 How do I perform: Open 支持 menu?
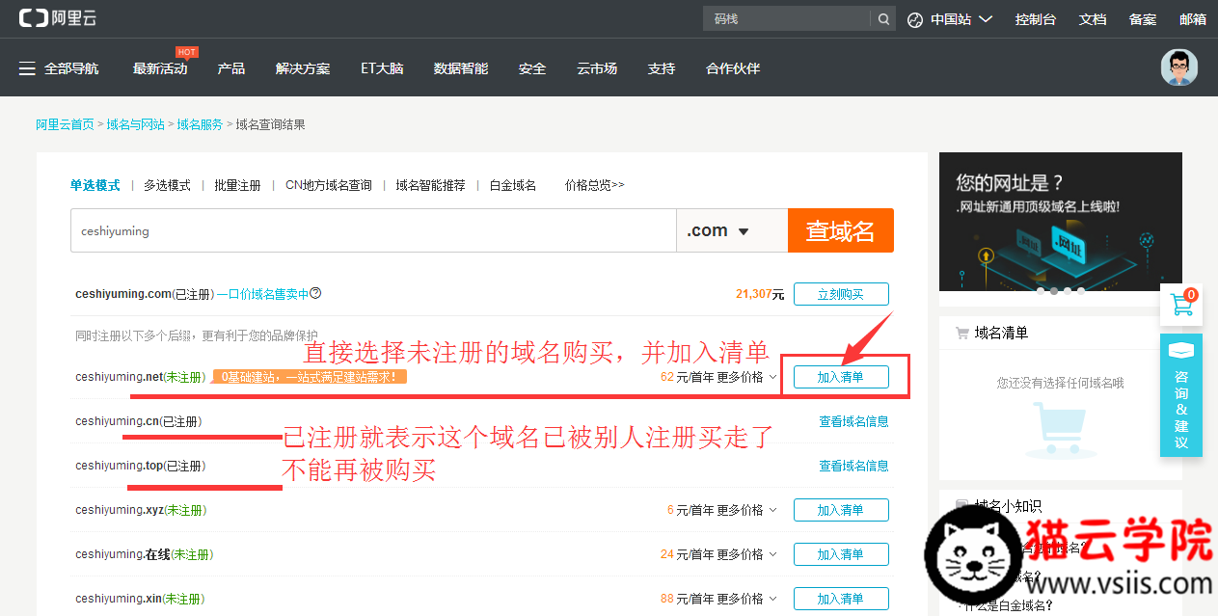click(662, 68)
